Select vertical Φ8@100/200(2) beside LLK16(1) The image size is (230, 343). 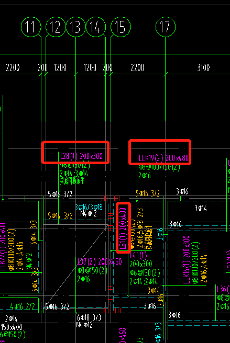pyautogui.click(x=195, y=263)
